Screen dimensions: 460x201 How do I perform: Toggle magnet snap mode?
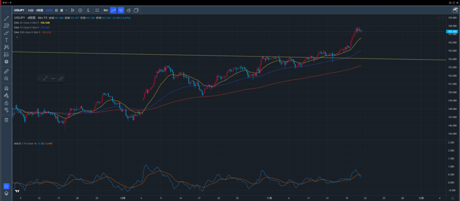click(x=6, y=88)
